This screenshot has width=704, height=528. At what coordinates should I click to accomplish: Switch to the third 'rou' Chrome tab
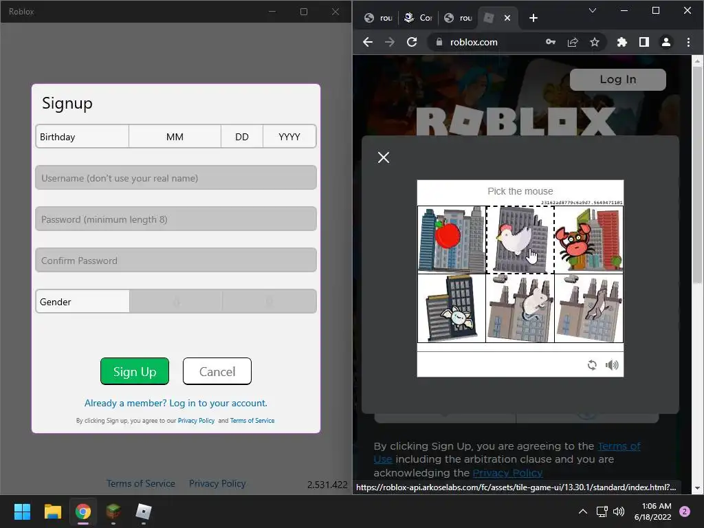[x=458, y=18]
